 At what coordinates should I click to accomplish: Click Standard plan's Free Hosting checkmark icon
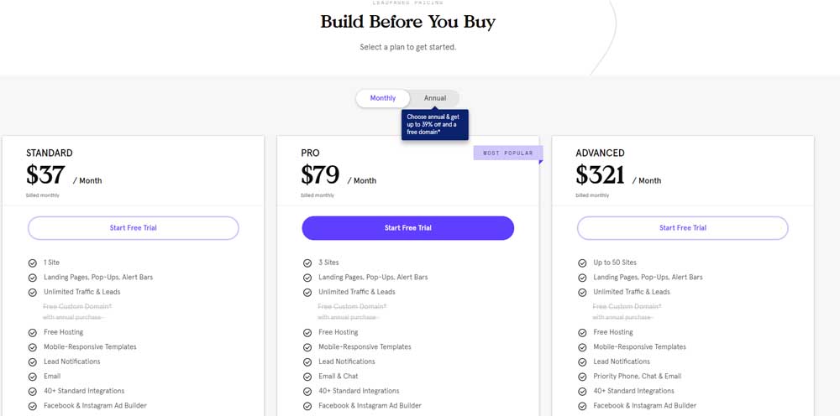click(32, 332)
